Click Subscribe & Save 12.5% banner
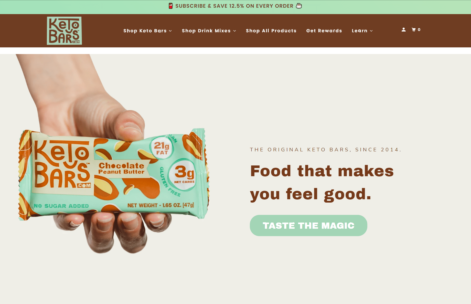 [234, 6]
